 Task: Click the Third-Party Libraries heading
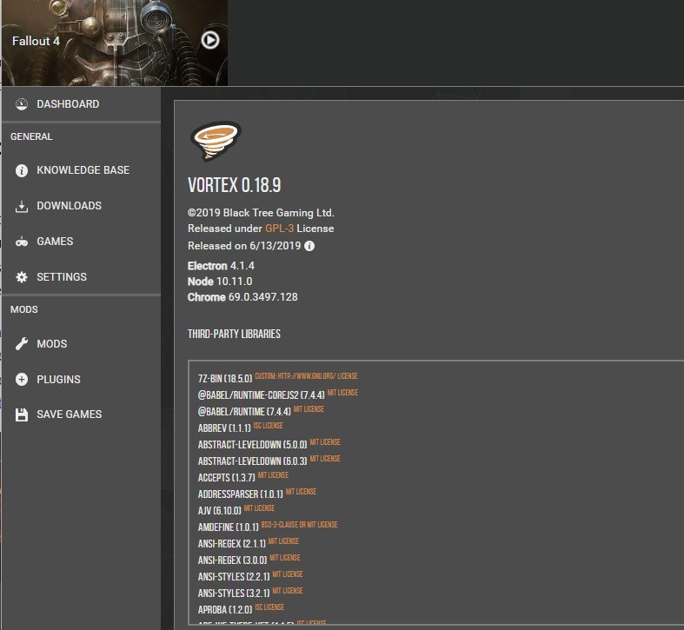[x=234, y=335]
